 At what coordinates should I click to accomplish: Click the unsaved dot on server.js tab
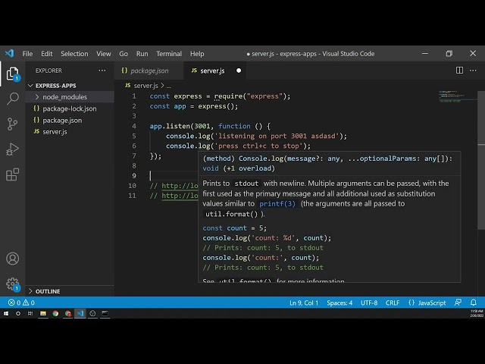point(239,71)
